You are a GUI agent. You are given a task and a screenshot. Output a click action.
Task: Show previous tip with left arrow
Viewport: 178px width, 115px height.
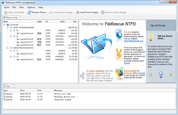pyautogui.click(x=151, y=75)
